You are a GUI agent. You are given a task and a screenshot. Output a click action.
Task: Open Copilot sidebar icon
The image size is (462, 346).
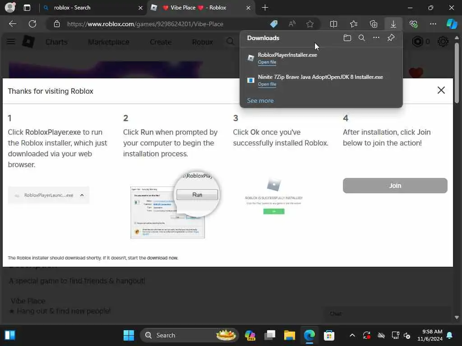pyautogui.click(x=452, y=24)
